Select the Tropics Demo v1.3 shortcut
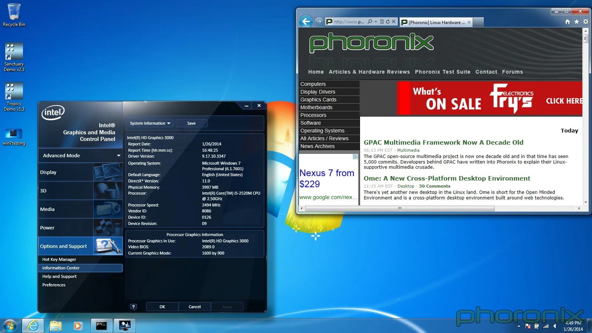Viewport: 592px width, 333px height. [x=14, y=97]
